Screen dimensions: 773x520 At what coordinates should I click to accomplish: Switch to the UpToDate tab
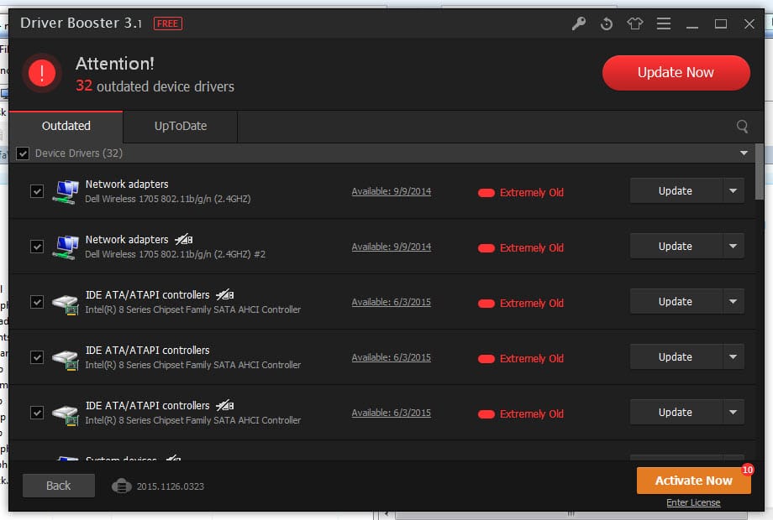click(x=181, y=127)
